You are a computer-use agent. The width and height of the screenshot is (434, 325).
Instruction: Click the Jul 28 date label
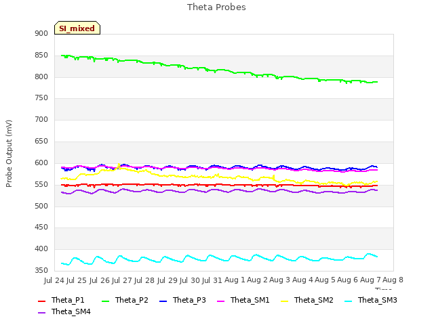pyautogui.click(x=144, y=280)
